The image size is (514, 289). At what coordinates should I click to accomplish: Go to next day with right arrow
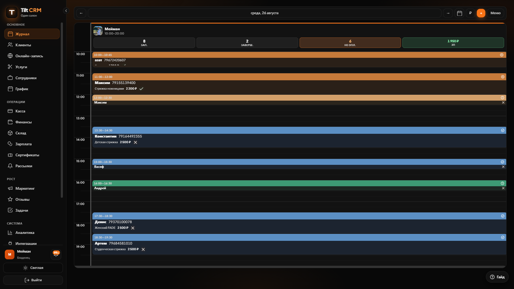448,13
